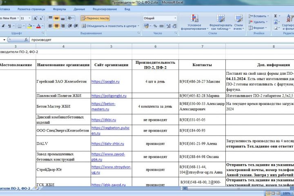Align text to the bottom
Screen dimensions: 294x196
pos(62,18)
